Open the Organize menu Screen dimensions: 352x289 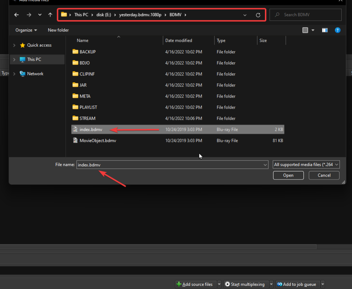pos(25,30)
